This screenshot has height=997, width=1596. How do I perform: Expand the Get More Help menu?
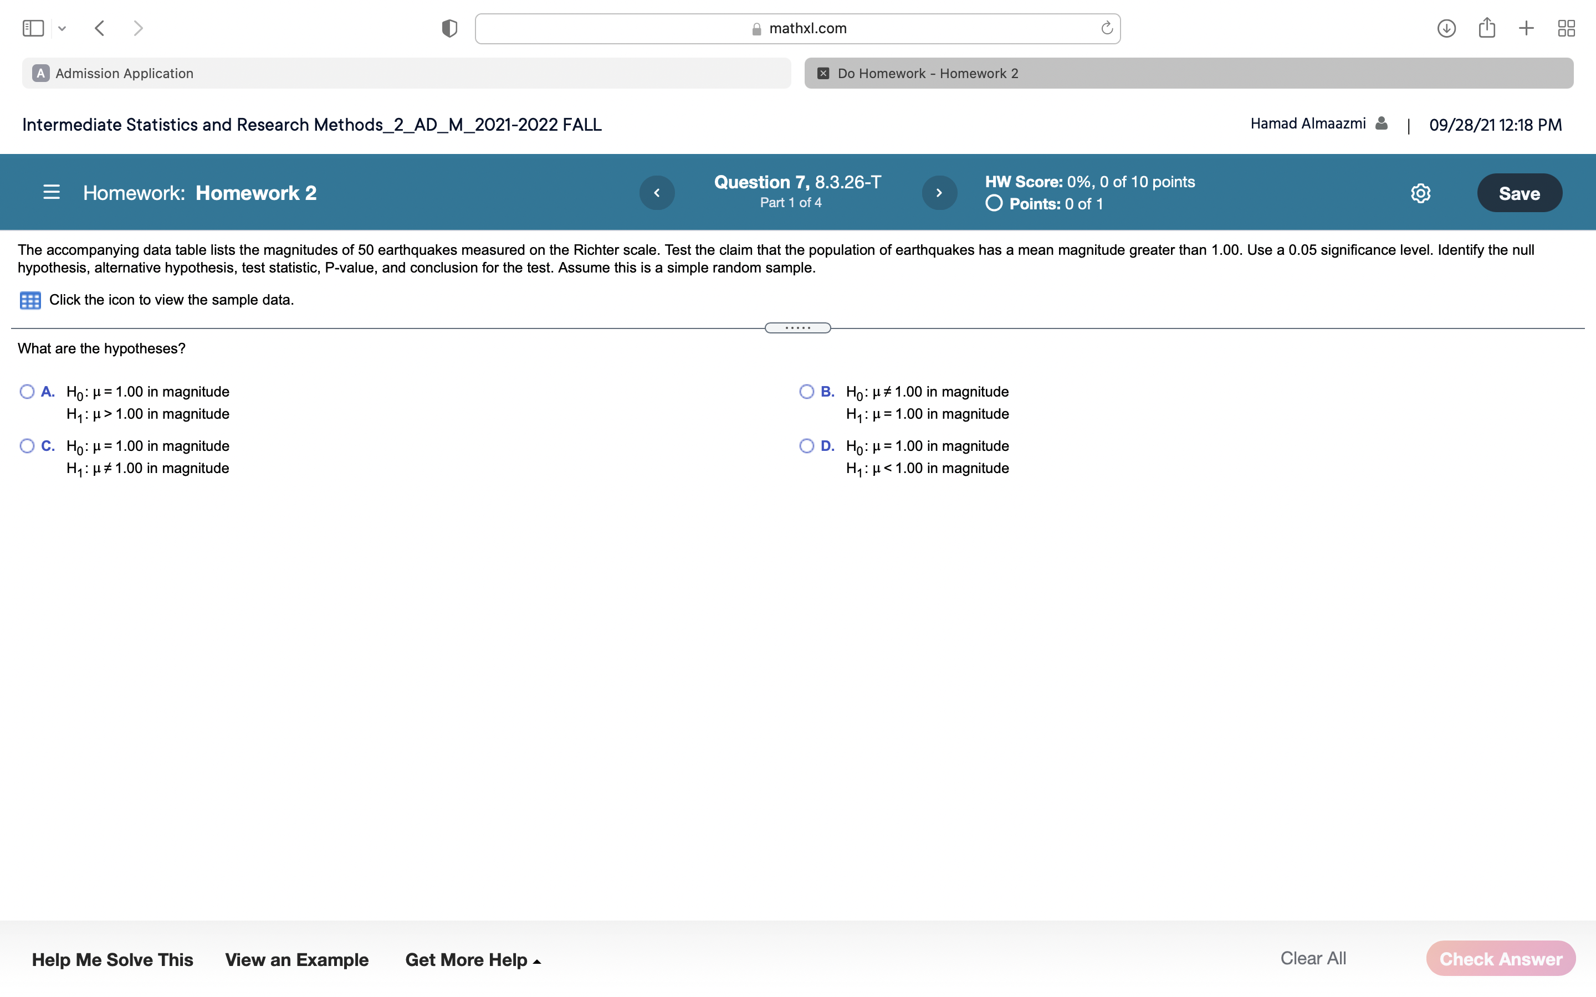[x=472, y=959]
